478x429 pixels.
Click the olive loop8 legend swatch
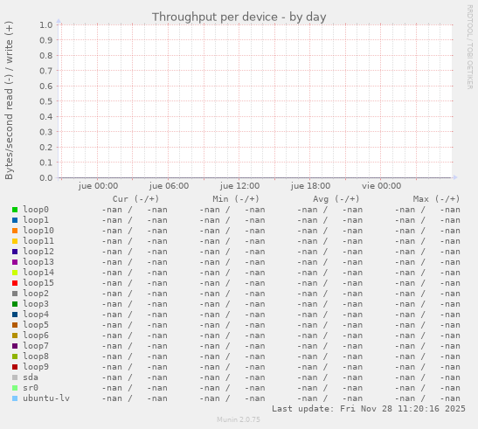pos(15,356)
